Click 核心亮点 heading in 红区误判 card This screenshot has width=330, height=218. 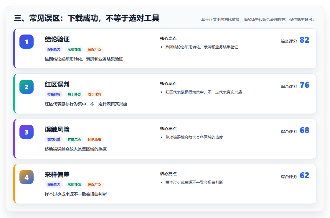coord(168,83)
